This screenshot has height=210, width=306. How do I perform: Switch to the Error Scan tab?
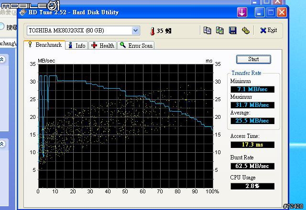tap(136, 46)
